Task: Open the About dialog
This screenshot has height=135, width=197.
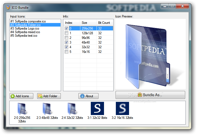Action: point(88,96)
